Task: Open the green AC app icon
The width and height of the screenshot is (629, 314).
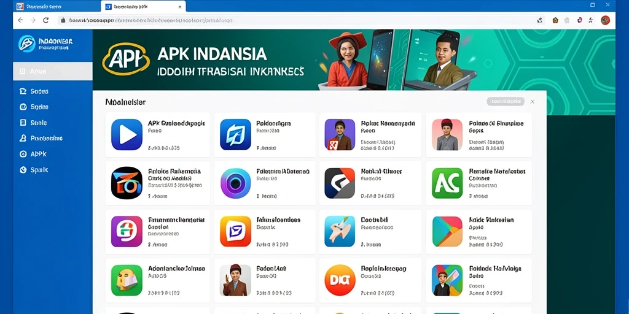Action: (x=447, y=183)
